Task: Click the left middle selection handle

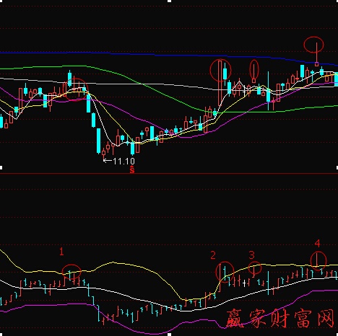Action: click(1, 167)
